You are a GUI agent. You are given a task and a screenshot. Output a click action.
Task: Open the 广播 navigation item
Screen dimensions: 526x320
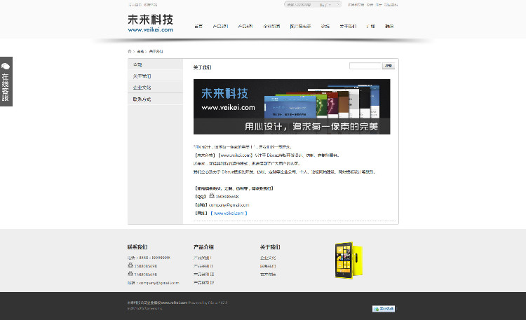tap(370, 26)
